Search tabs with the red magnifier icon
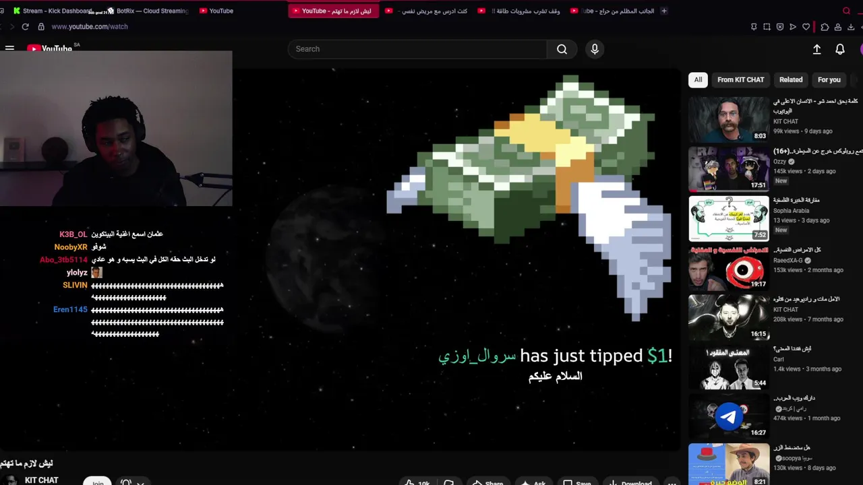This screenshot has width=863, height=485. coord(846,11)
